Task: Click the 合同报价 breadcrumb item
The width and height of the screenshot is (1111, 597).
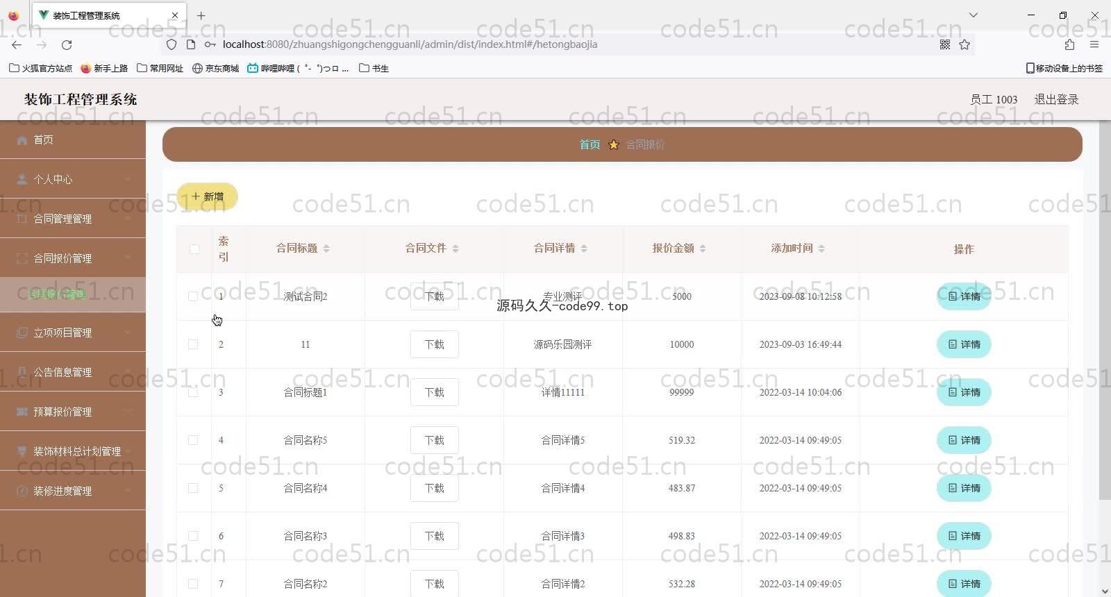Action: 645,144
